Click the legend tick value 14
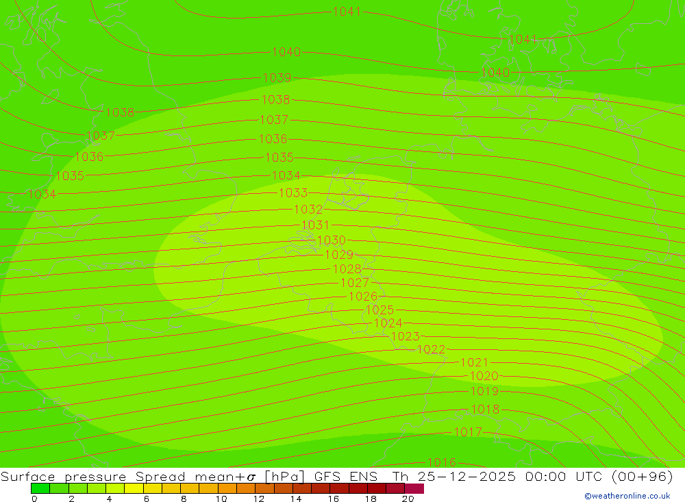Screen dimensions: 685x502 (296, 499)
